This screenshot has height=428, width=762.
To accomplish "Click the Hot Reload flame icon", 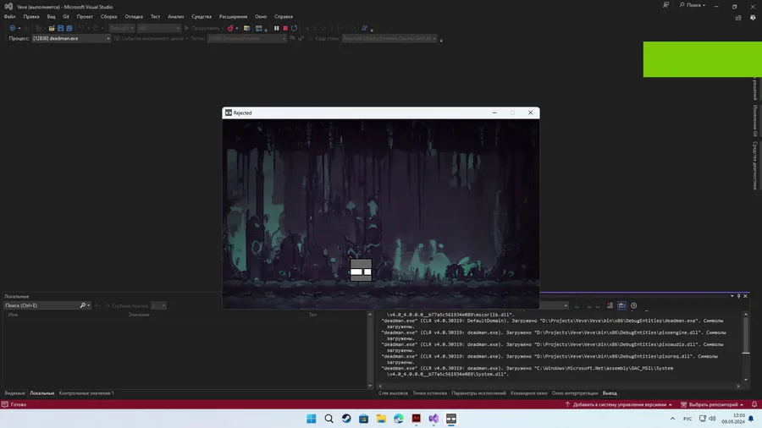I will (x=230, y=28).
